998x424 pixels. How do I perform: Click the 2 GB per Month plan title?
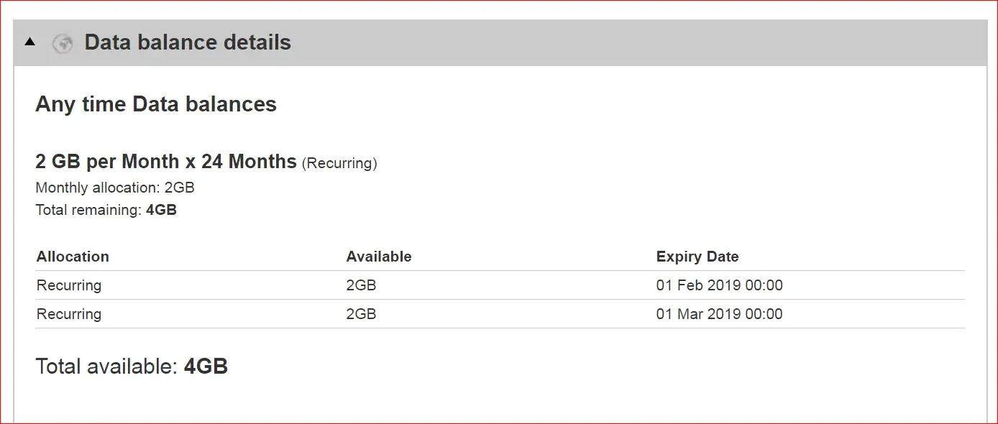pyautogui.click(x=166, y=161)
